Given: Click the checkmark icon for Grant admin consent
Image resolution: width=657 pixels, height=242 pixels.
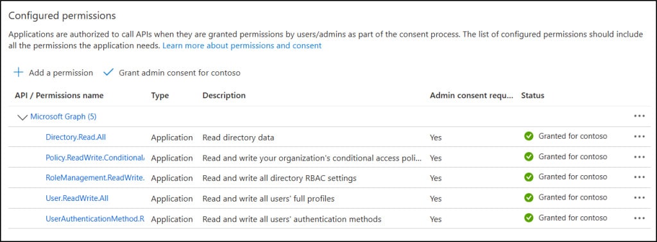Looking at the screenshot, I should coord(108,72).
